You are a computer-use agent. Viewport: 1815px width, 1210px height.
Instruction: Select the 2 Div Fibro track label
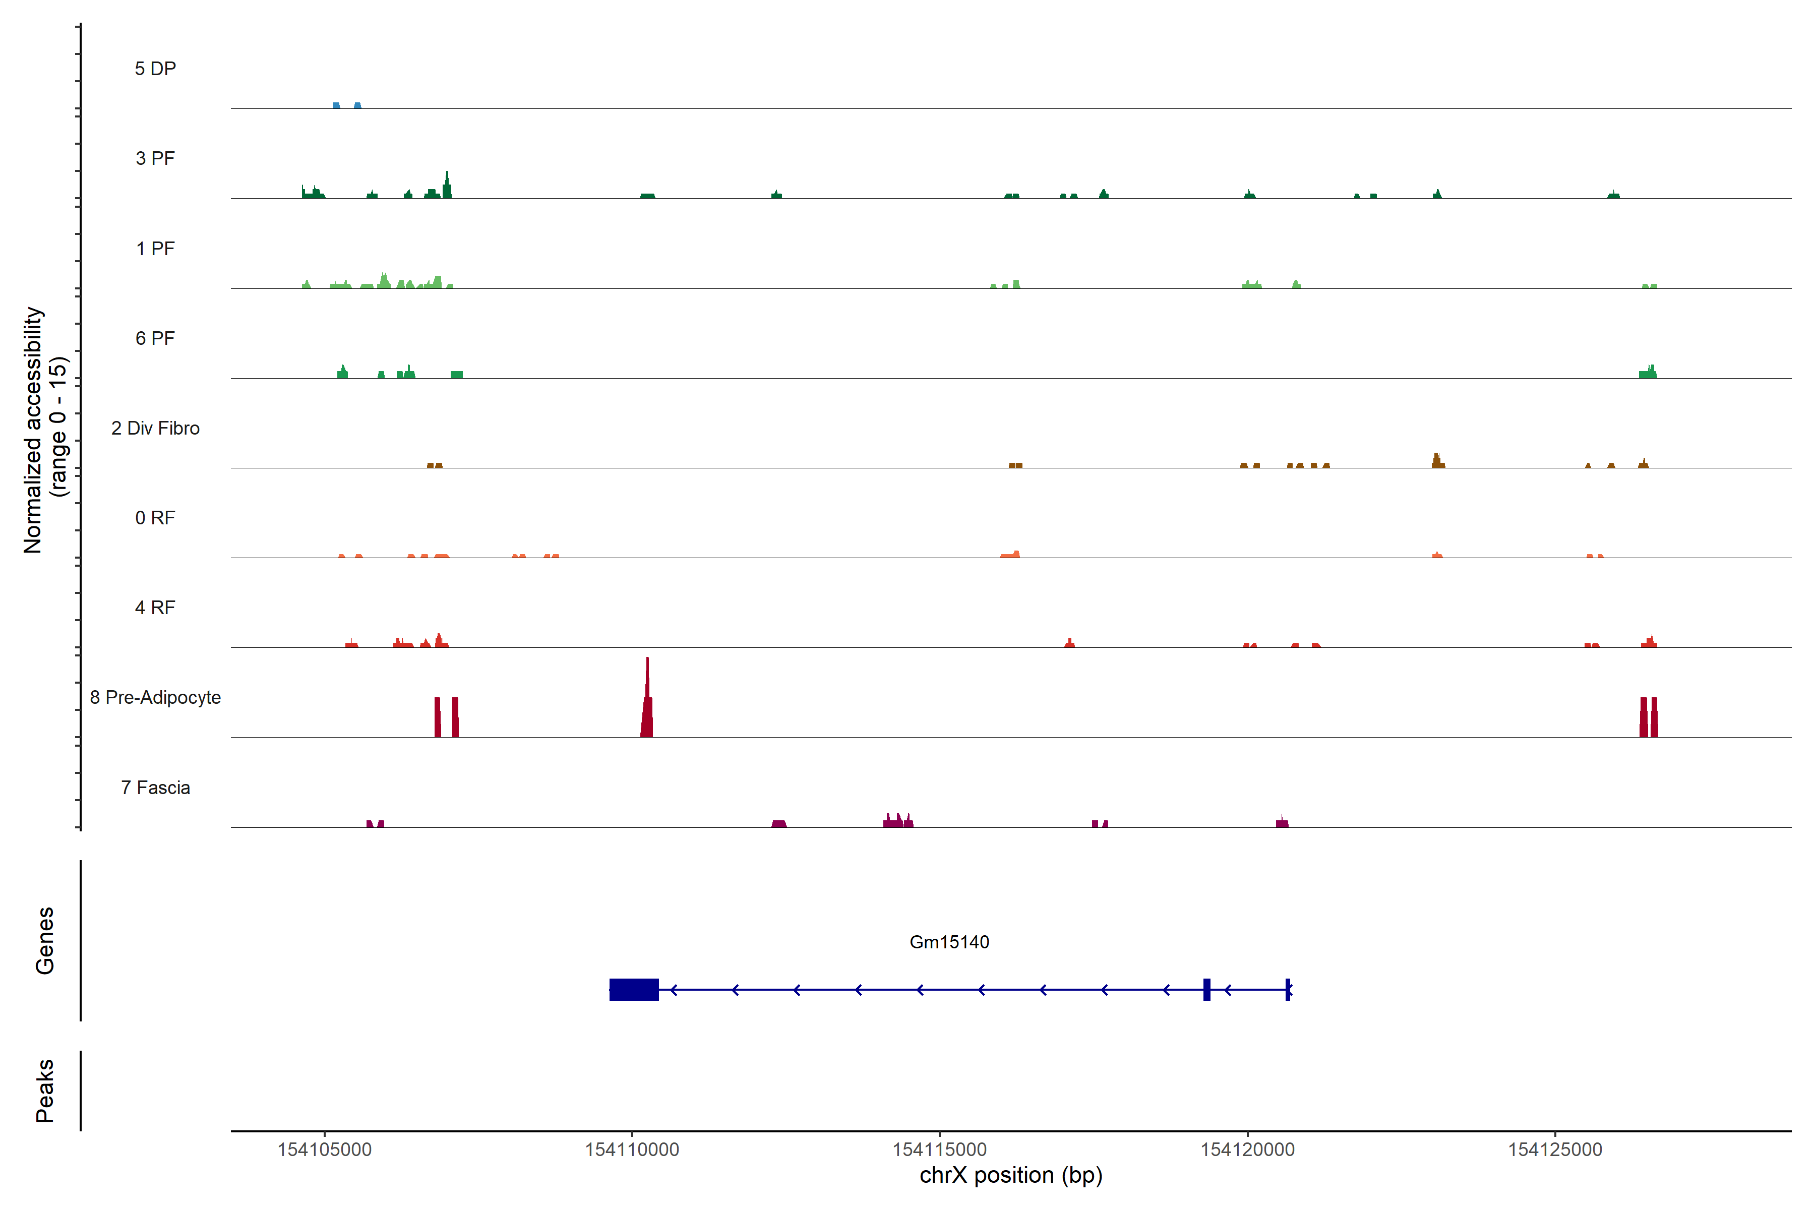point(155,428)
